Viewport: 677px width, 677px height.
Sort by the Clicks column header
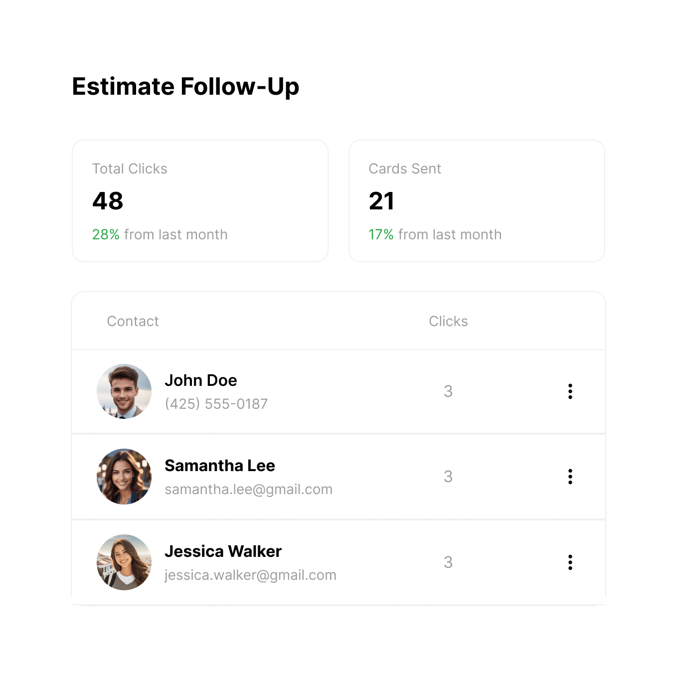coord(448,321)
